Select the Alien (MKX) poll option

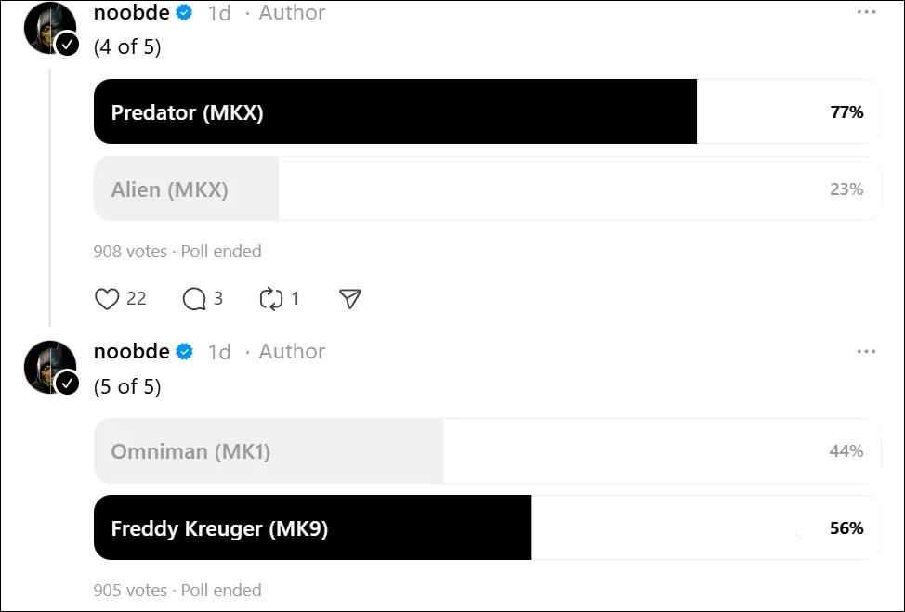pyautogui.click(x=487, y=189)
